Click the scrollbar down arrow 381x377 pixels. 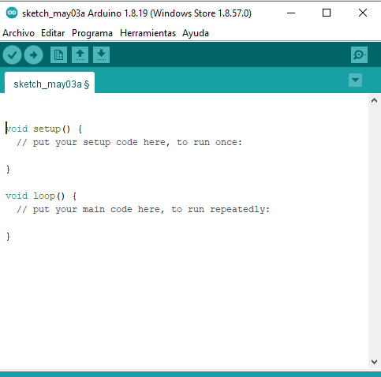(x=374, y=362)
